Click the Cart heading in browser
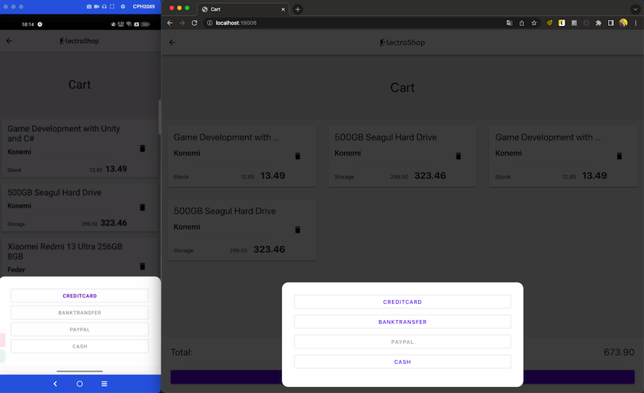The width and height of the screenshot is (644, 393). click(403, 88)
